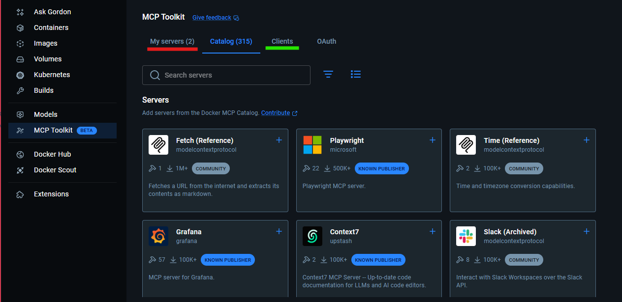Switch to list view icon

(x=356, y=74)
